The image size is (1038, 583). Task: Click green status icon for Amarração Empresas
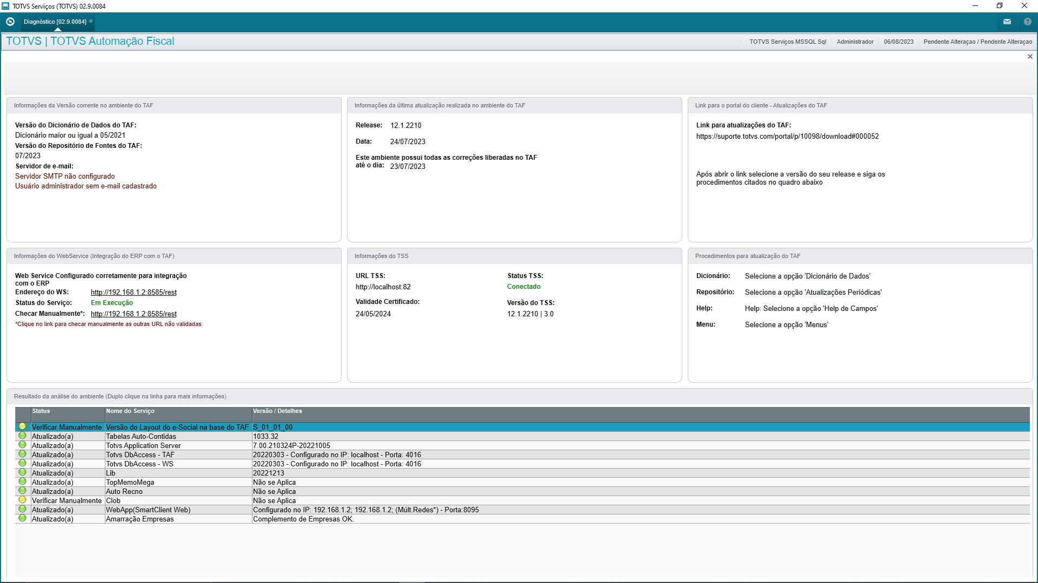tap(22, 518)
